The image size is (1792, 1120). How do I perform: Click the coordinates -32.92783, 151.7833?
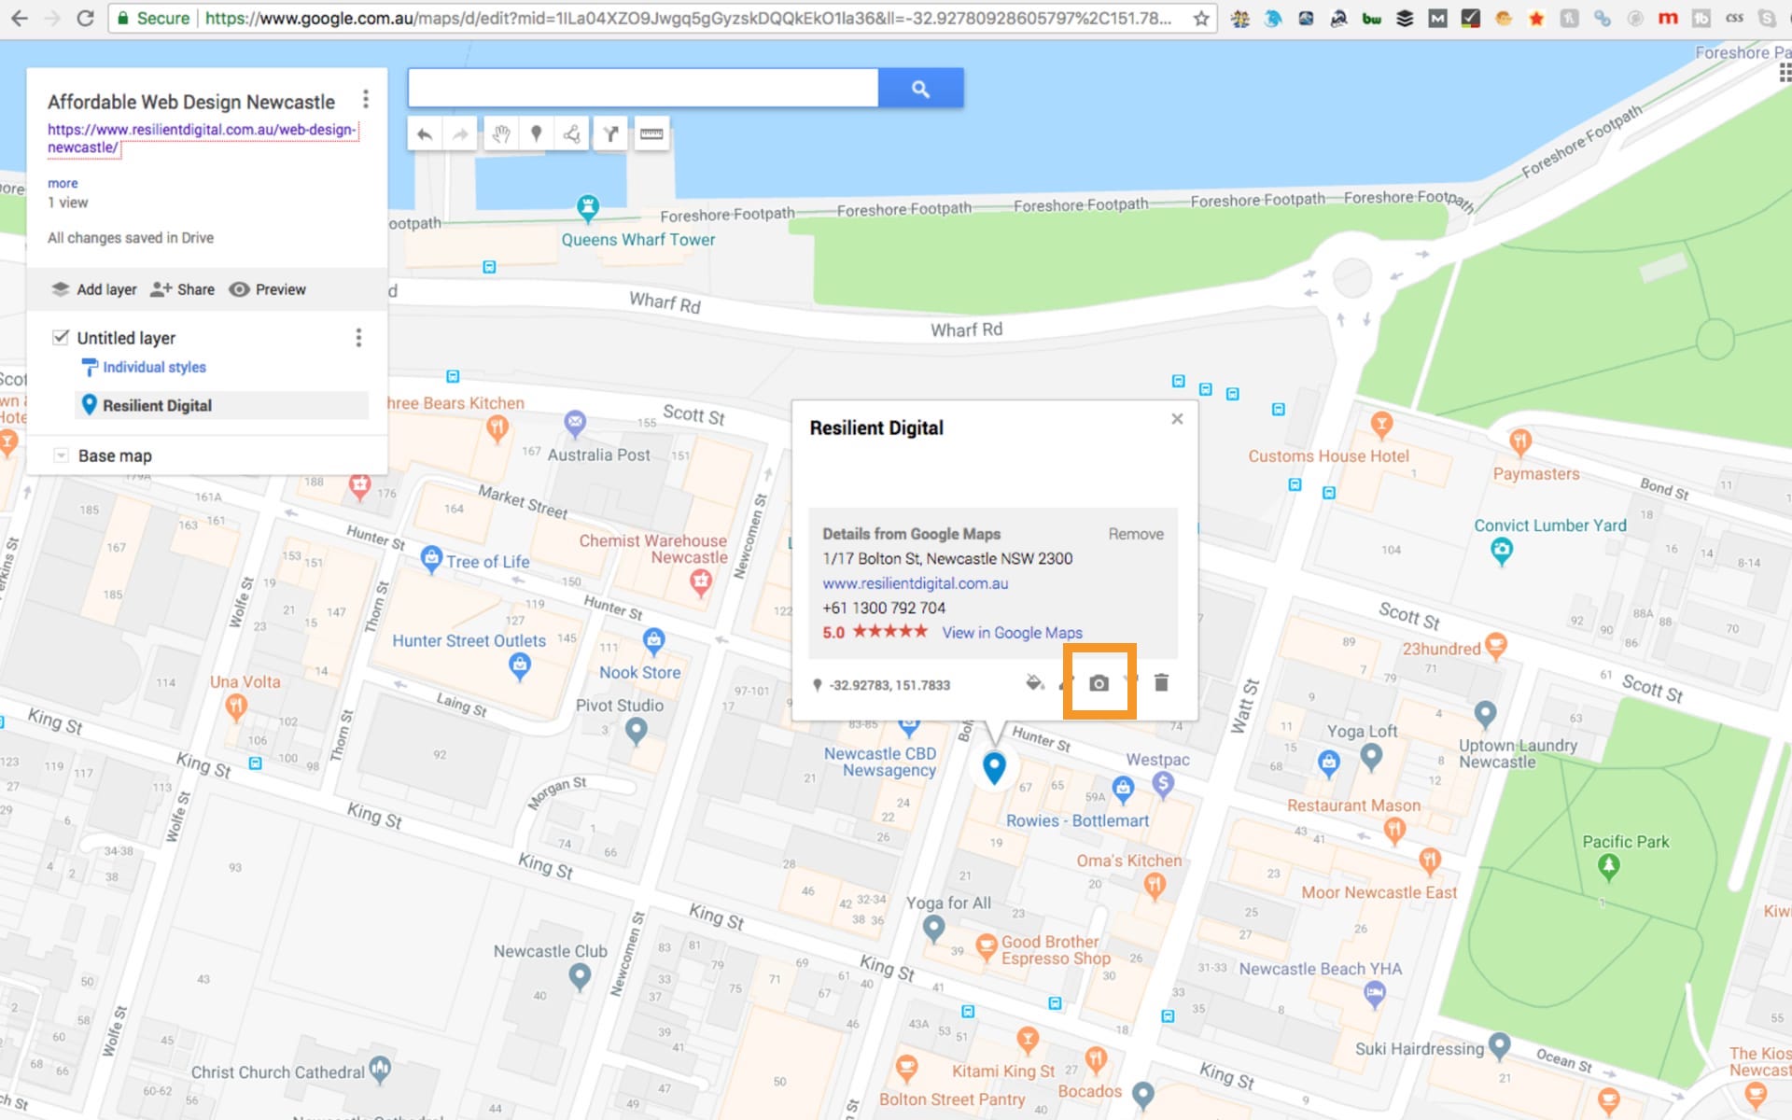889,685
